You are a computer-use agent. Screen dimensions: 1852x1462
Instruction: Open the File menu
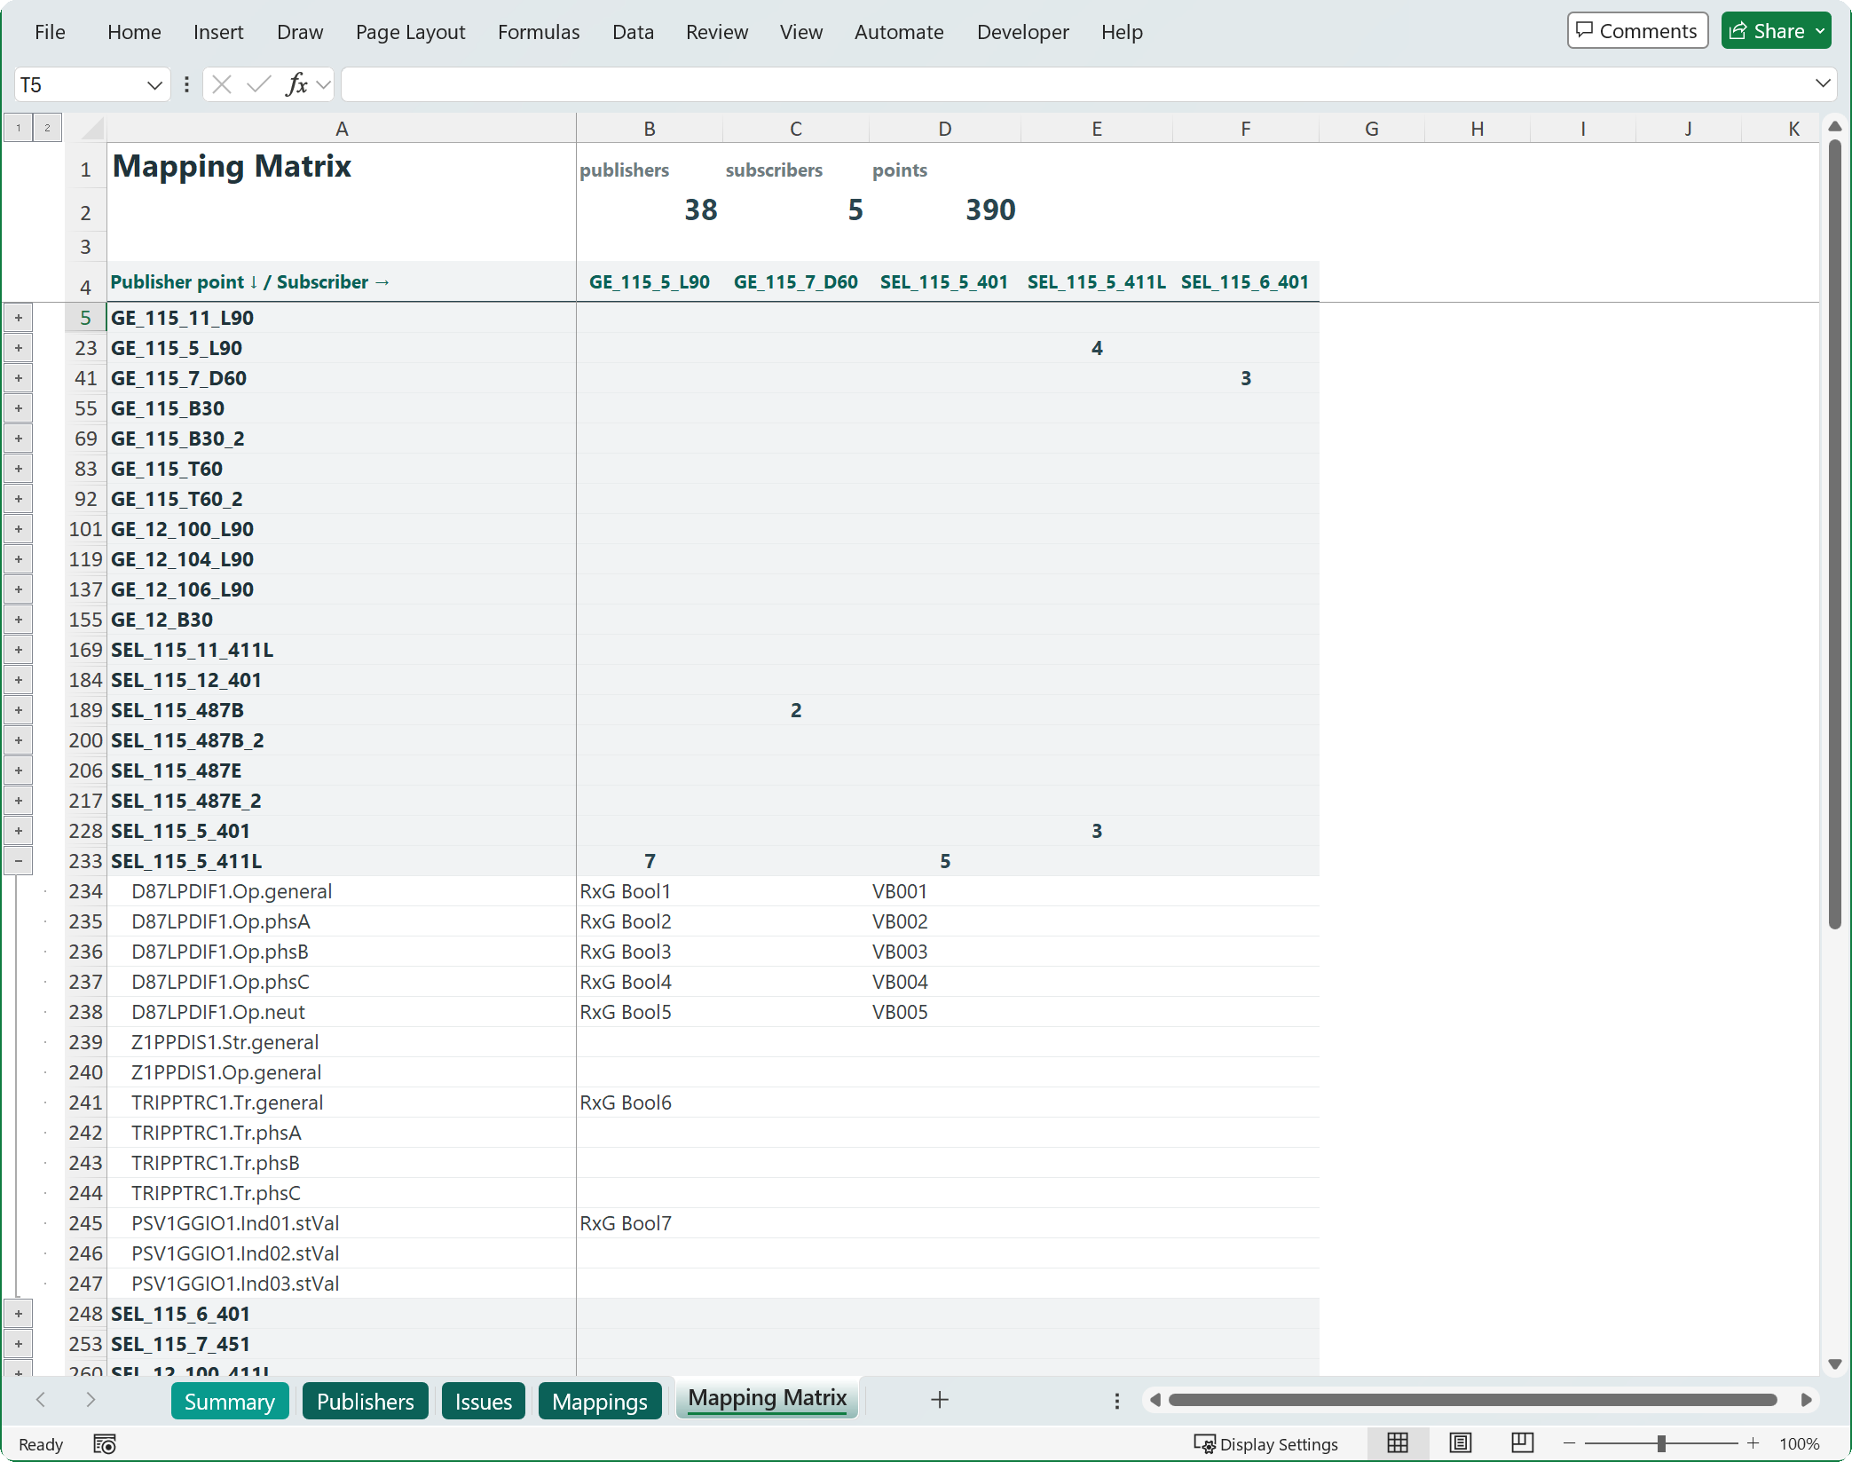coord(50,32)
